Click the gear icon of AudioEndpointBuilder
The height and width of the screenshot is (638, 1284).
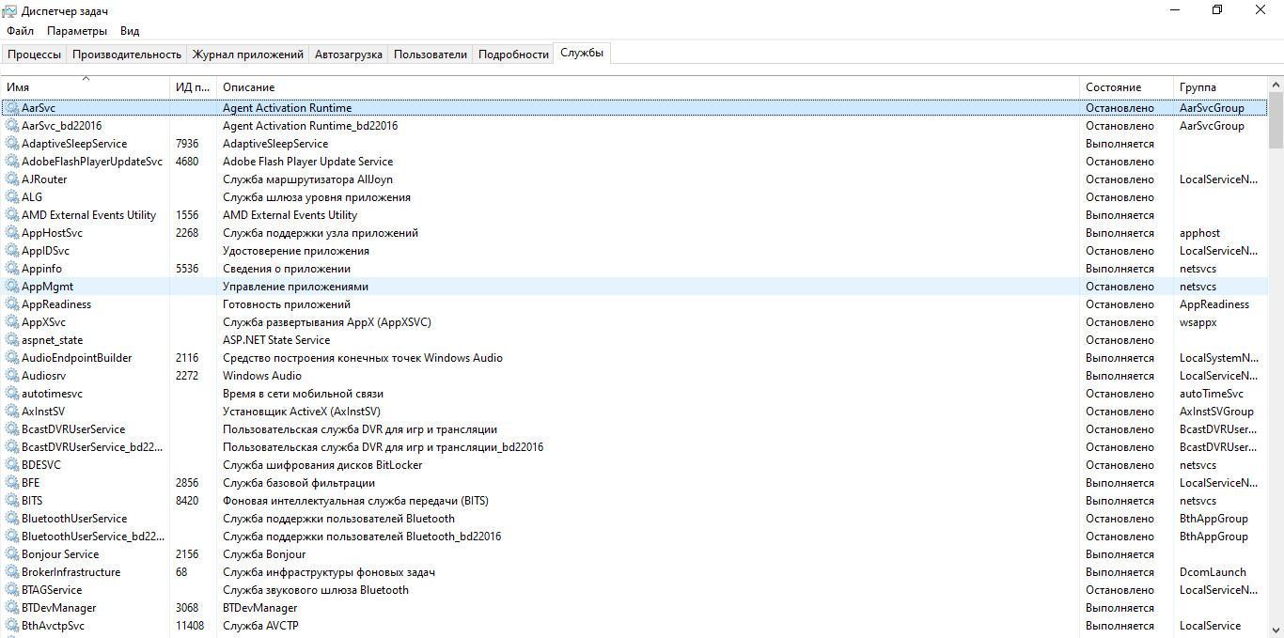click(12, 358)
